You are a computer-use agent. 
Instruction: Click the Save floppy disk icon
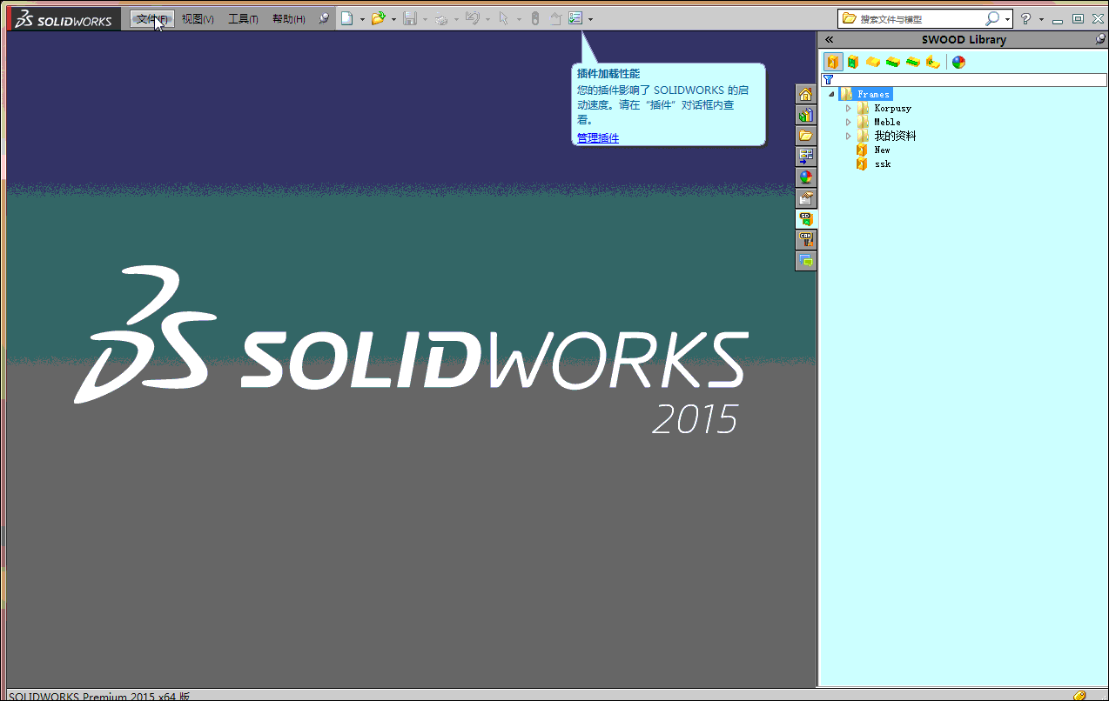coord(409,18)
